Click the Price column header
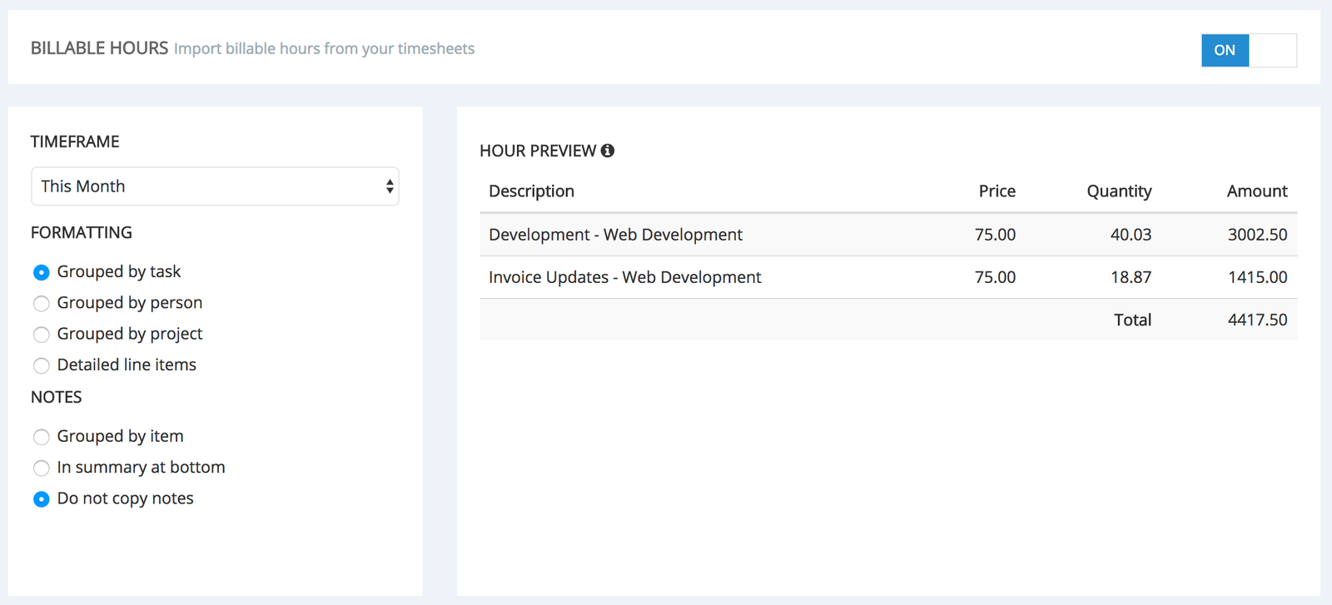The width and height of the screenshot is (1332, 605). tap(997, 191)
